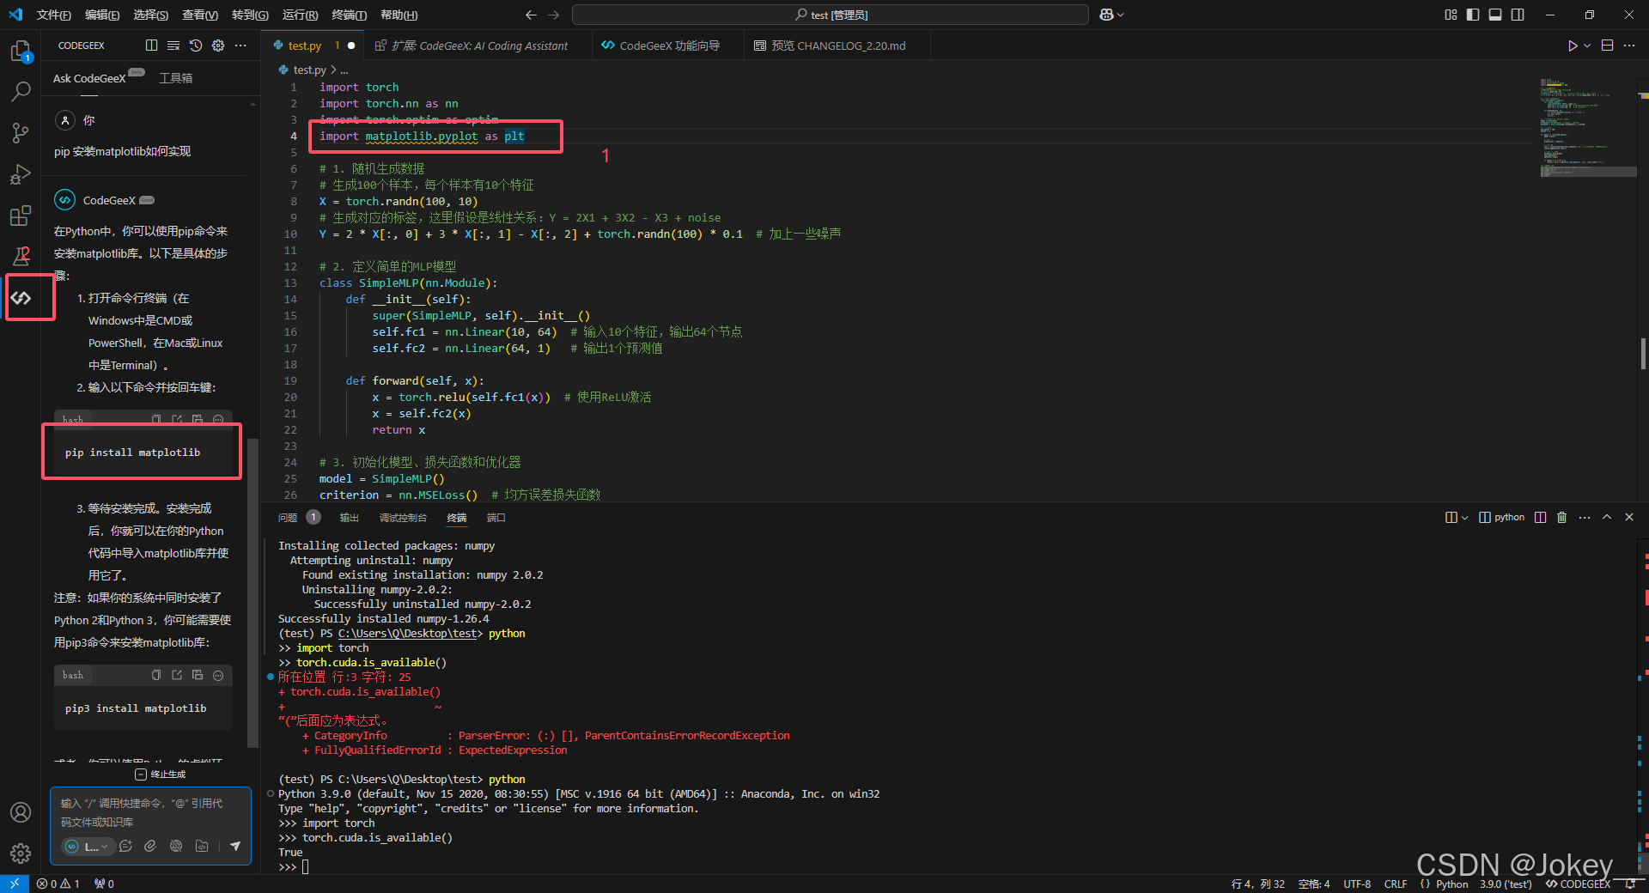Select the CodeGeeX icon in the activity bar

click(x=21, y=298)
